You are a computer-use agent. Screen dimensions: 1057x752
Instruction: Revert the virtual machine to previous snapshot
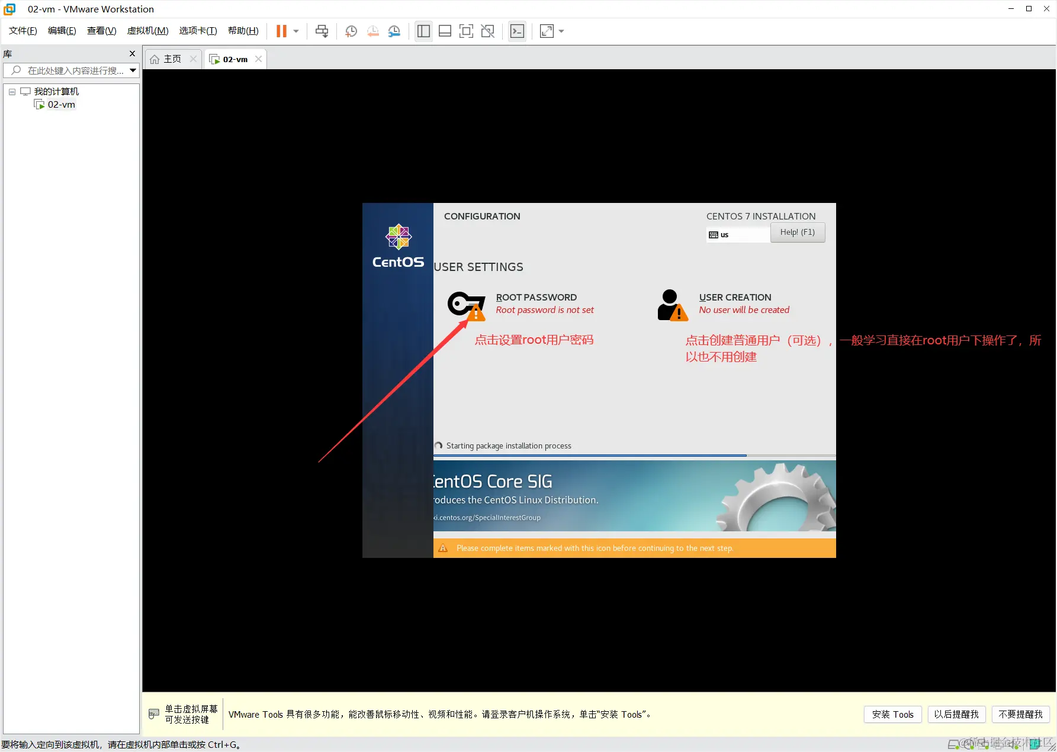coord(373,31)
